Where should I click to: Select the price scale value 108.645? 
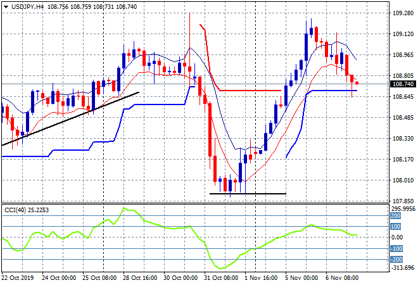(403, 96)
